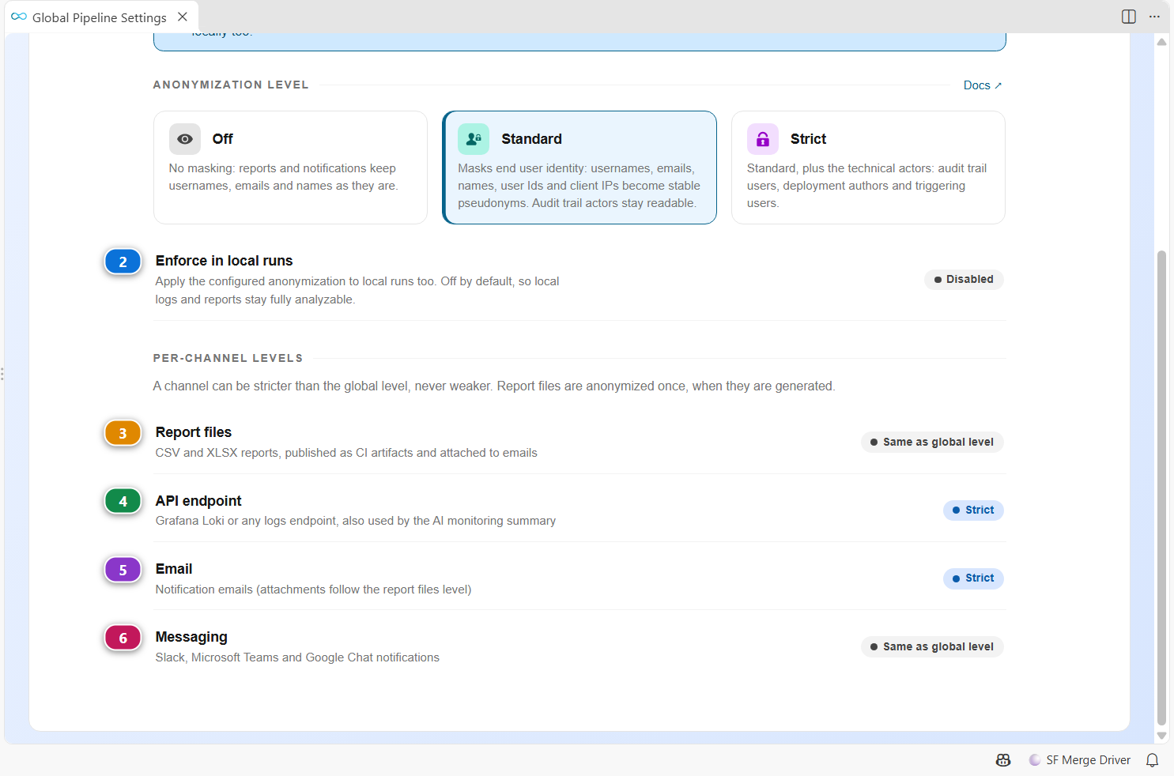
Task: Click the PER-CHANNEL LEVELS section label
Action: click(228, 358)
